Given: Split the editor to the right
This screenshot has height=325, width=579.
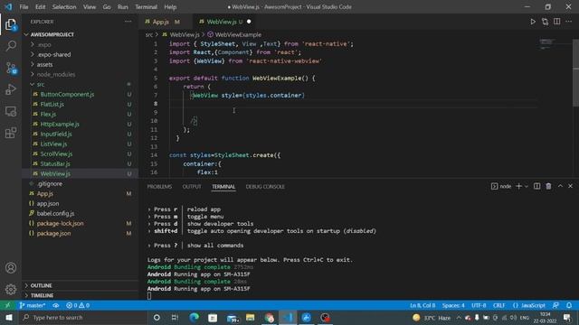Looking at the screenshot, I should (557, 22).
